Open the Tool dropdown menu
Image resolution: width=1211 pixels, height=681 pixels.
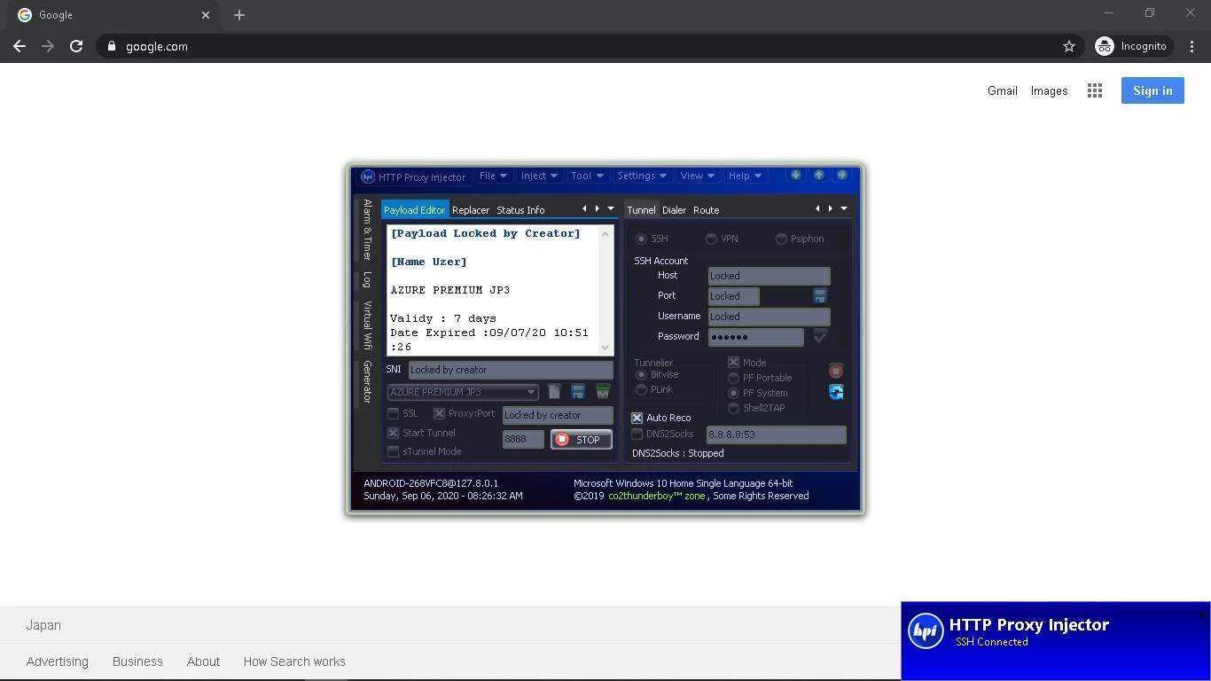(587, 176)
